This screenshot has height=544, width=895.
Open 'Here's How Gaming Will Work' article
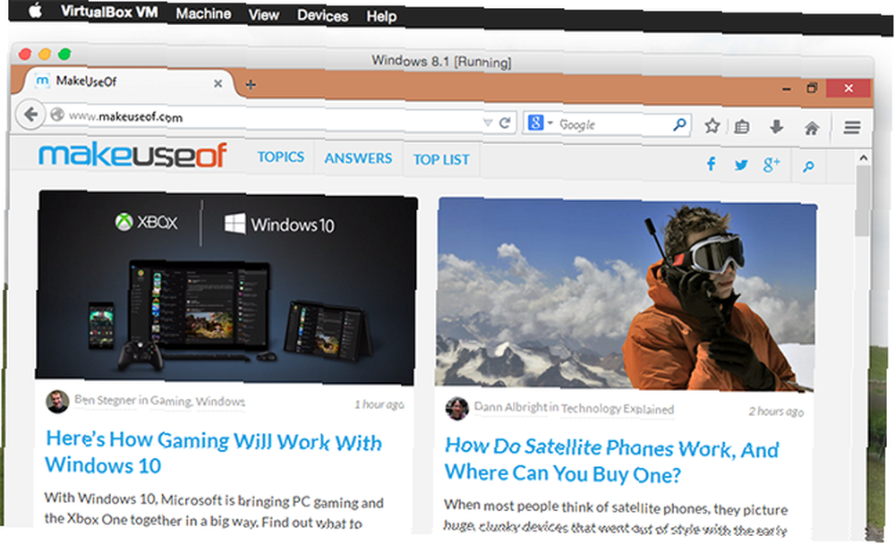(x=214, y=452)
